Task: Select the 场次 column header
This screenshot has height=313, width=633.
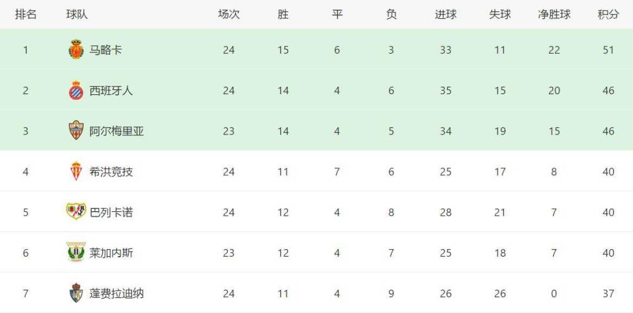Action: pos(229,15)
